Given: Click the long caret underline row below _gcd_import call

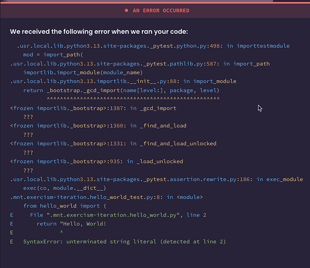Looking at the screenshot, I should pyautogui.click(x=133, y=99).
